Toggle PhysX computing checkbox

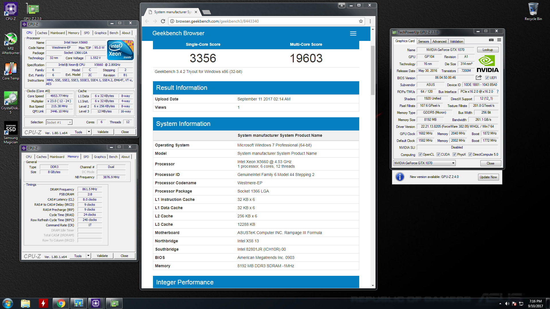[454, 154]
